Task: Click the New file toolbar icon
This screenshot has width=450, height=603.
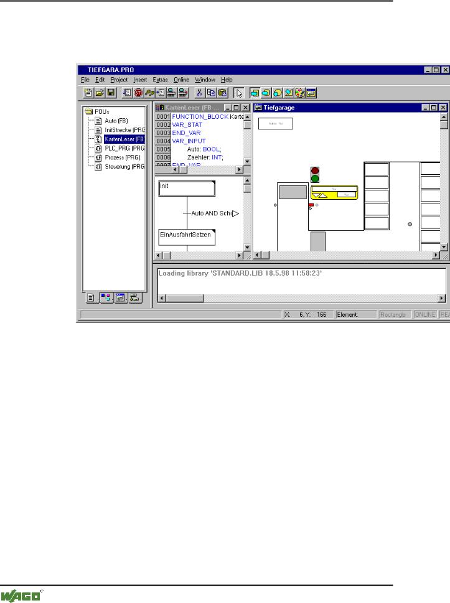Action: [88, 93]
